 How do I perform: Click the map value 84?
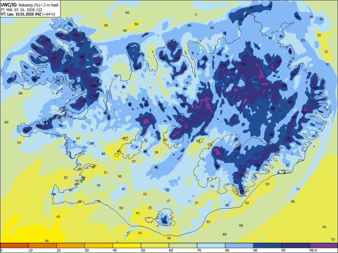pos(116,76)
